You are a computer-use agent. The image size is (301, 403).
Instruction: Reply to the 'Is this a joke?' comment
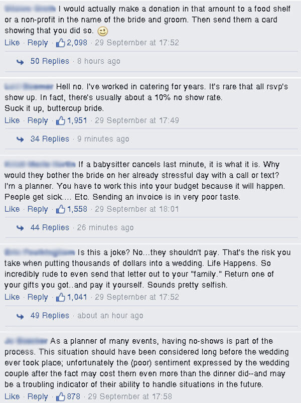tap(38, 297)
